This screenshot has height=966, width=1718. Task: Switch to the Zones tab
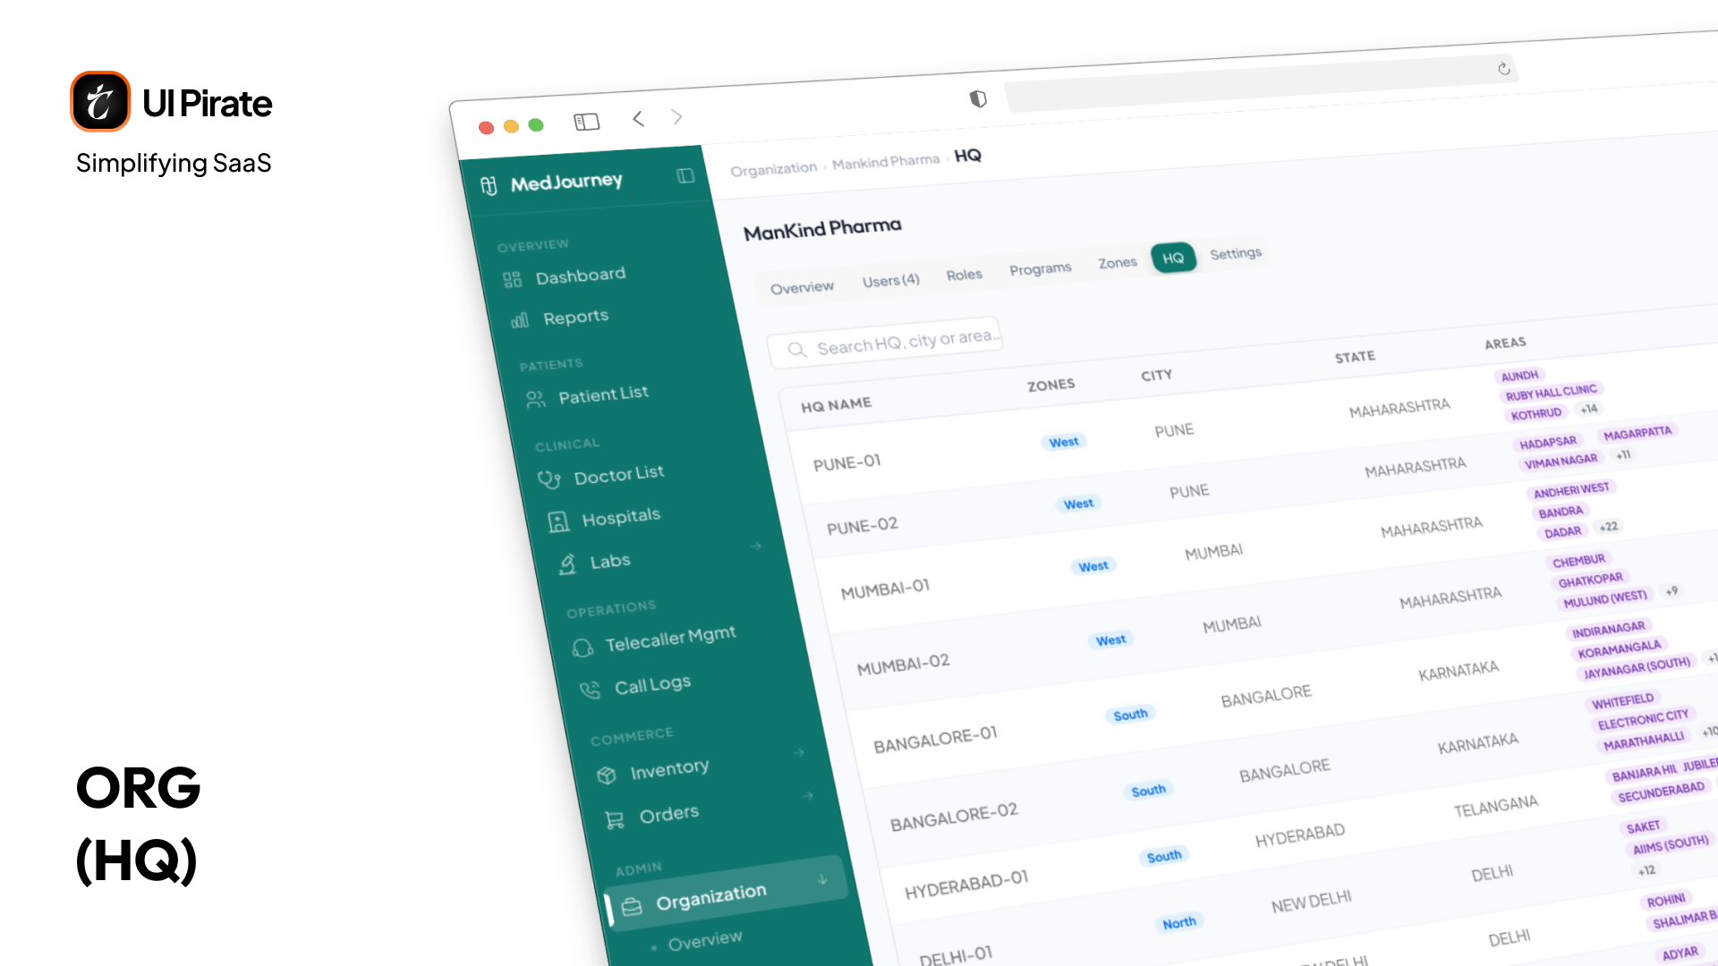pyautogui.click(x=1118, y=263)
